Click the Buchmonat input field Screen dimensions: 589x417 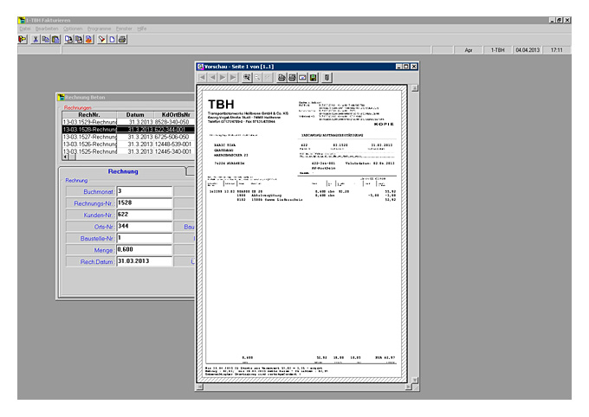tap(145, 191)
